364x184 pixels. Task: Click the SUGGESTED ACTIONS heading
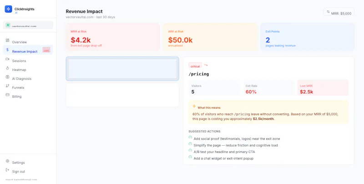(x=204, y=131)
